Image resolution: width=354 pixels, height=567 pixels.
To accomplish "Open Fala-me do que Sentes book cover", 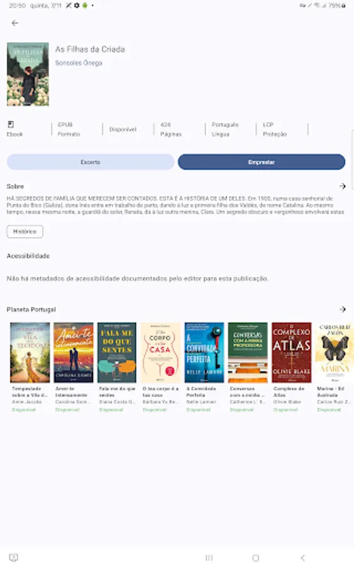I will [x=117, y=353].
